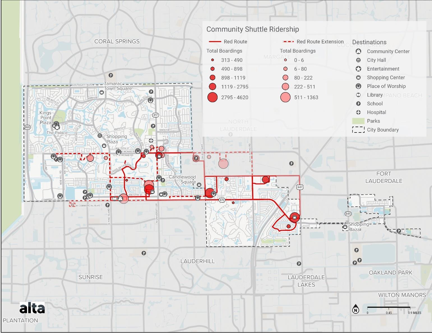Click the star icon at The Palace
432x333 pixels.
(x=57, y=127)
